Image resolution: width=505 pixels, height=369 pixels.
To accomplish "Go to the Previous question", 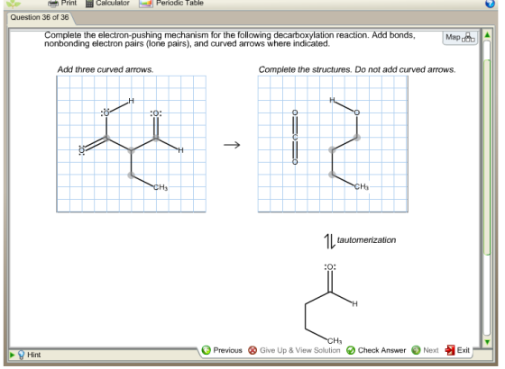I will pyautogui.click(x=222, y=350).
